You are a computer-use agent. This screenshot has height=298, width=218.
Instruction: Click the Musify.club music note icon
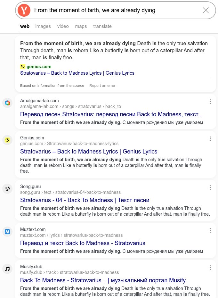click(7, 269)
